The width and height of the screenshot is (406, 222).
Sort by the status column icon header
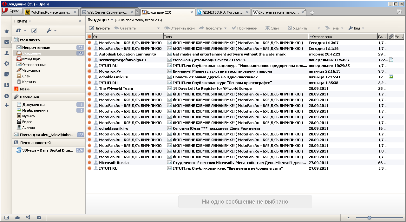(x=89, y=37)
